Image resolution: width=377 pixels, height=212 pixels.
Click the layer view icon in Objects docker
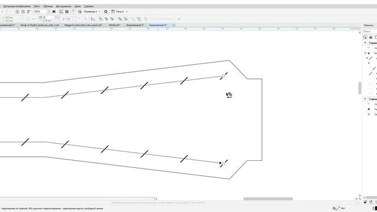click(x=371, y=37)
